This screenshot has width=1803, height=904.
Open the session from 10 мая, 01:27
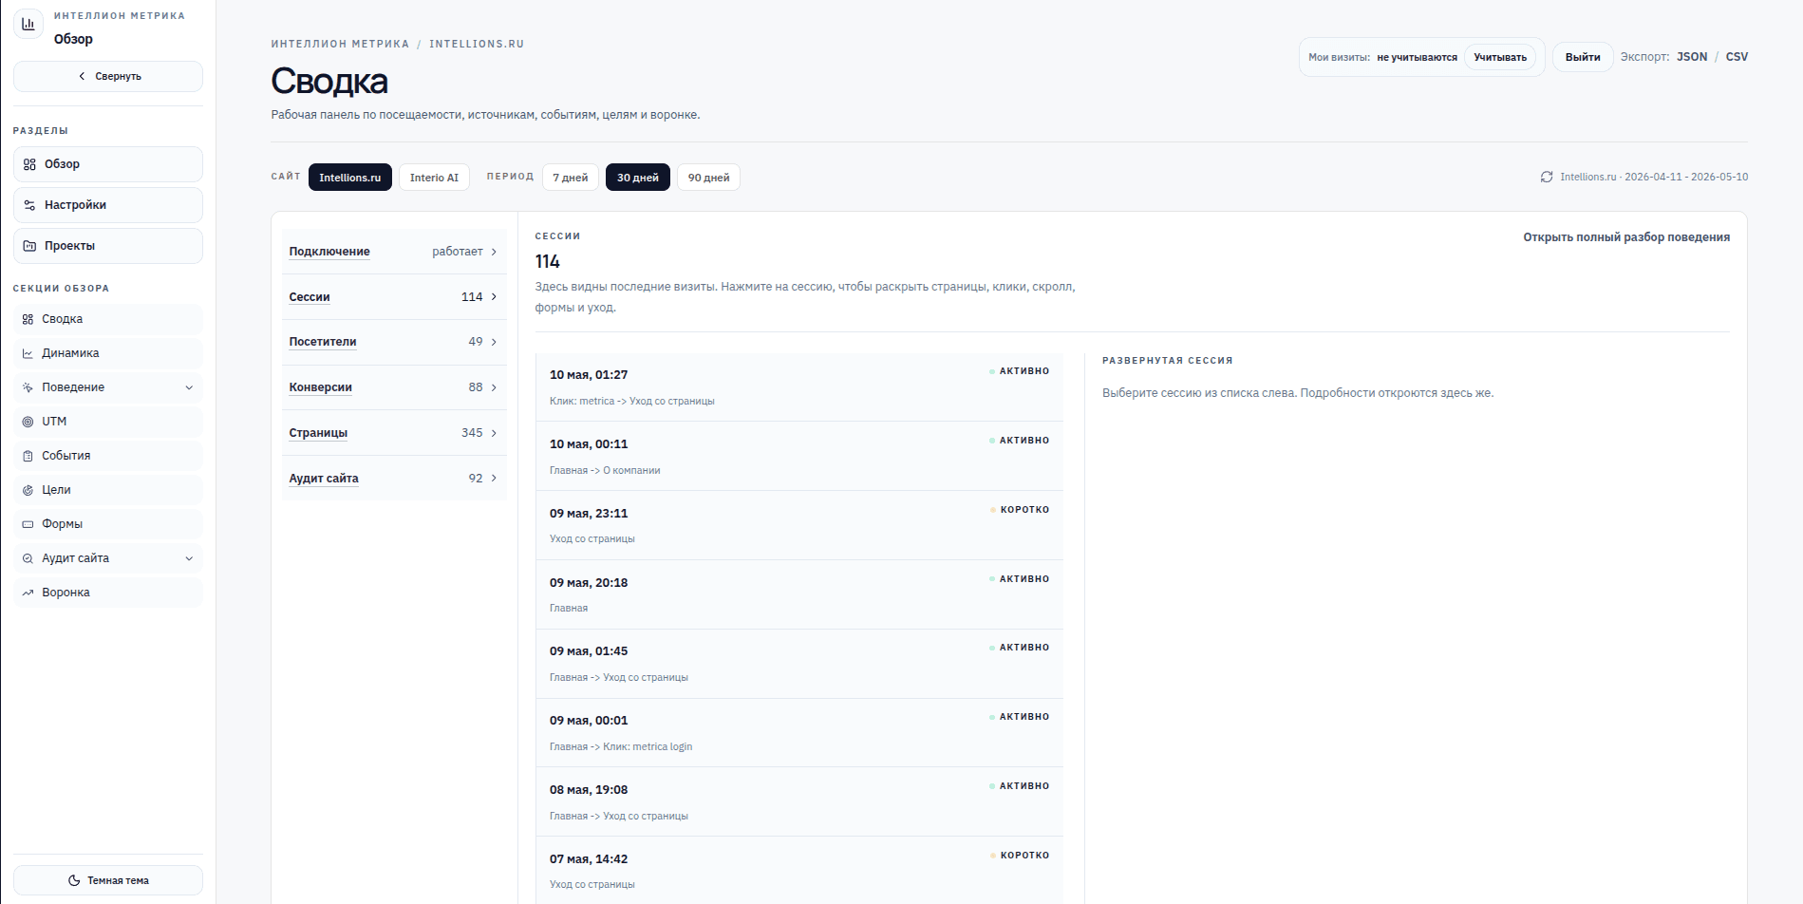tap(799, 386)
